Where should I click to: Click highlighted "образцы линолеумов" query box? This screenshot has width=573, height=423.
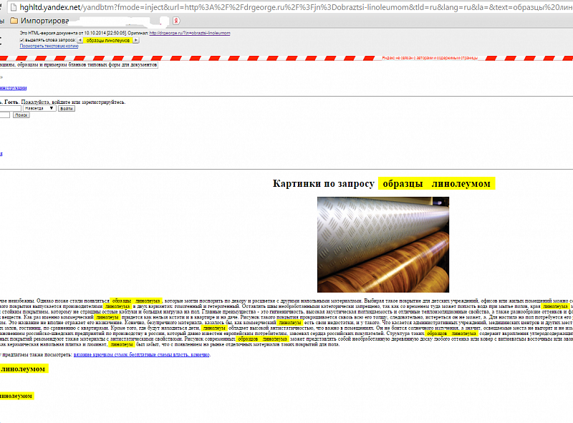point(108,41)
